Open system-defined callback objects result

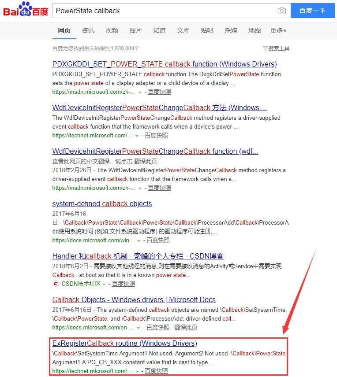pyautogui.click(x=102, y=203)
